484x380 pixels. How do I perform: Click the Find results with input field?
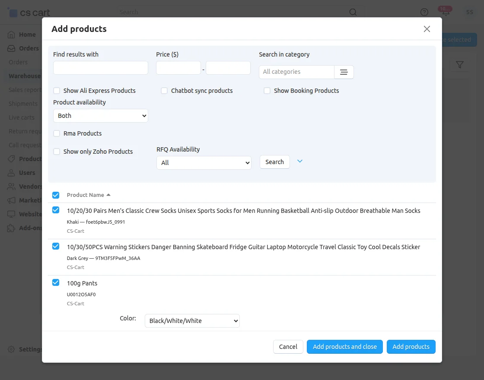100,68
